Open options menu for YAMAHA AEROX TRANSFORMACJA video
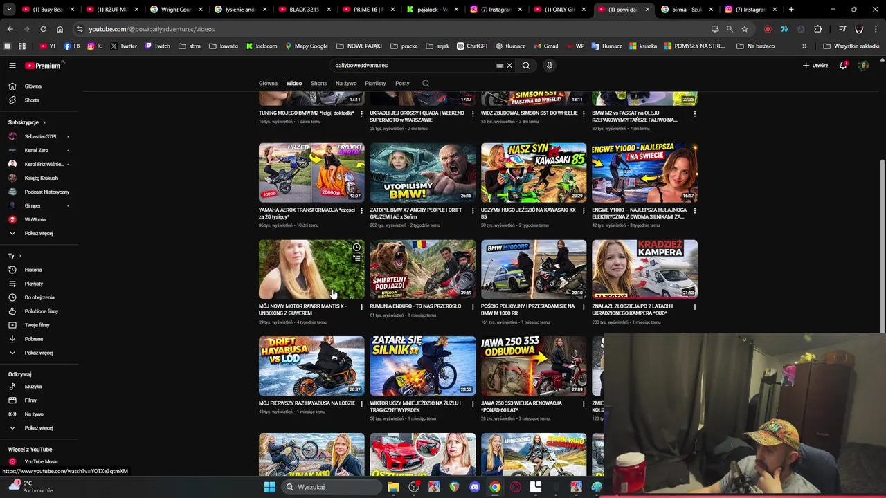This screenshot has height=498, width=886. click(361, 210)
